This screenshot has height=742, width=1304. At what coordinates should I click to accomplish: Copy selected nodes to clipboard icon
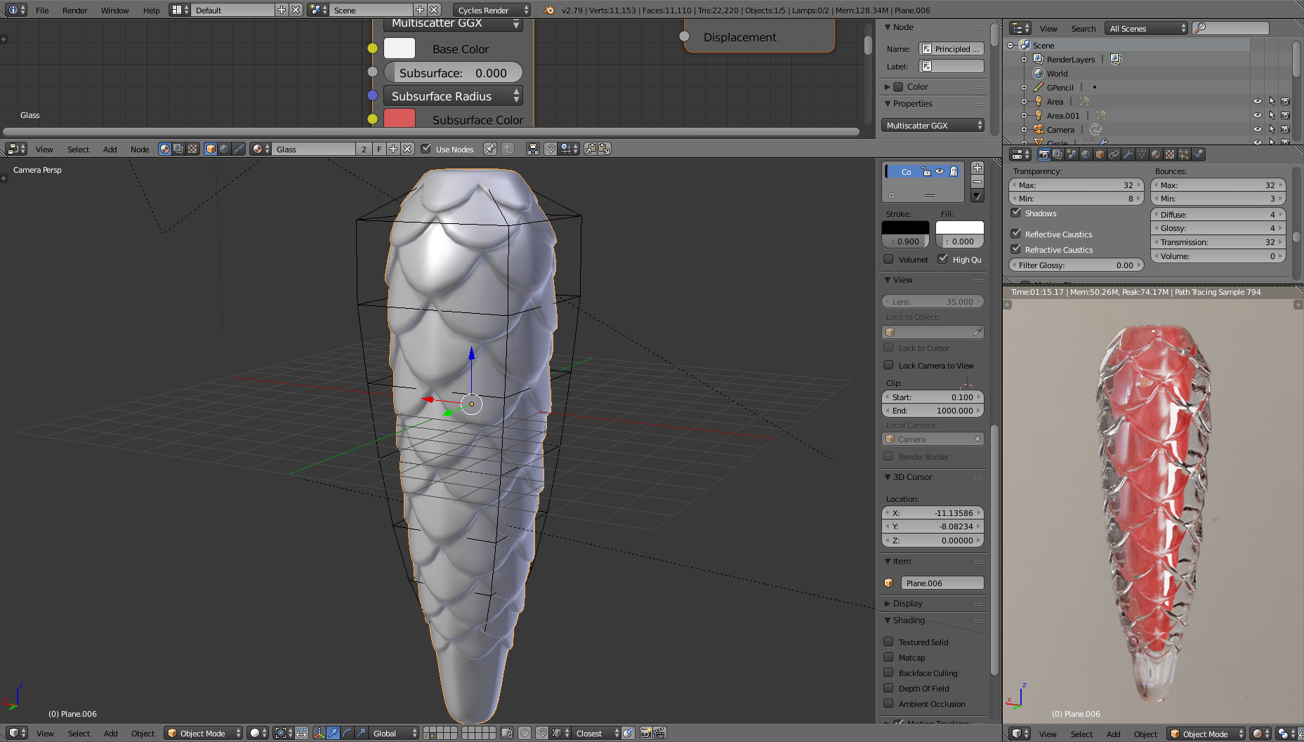click(x=591, y=149)
